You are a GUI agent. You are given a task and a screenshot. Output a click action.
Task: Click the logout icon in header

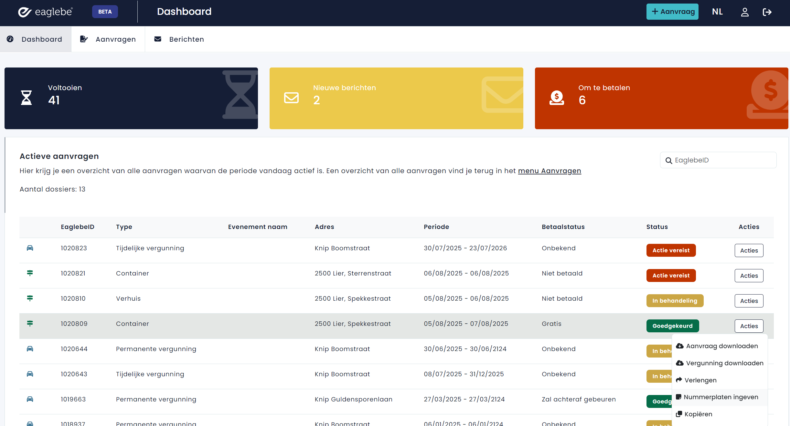click(767, 12)
